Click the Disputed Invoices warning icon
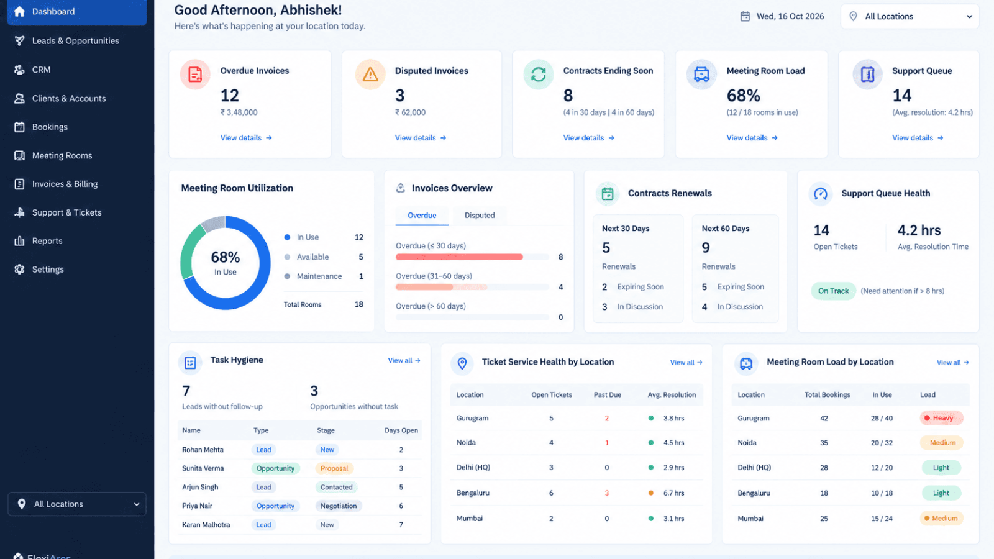 370,75
